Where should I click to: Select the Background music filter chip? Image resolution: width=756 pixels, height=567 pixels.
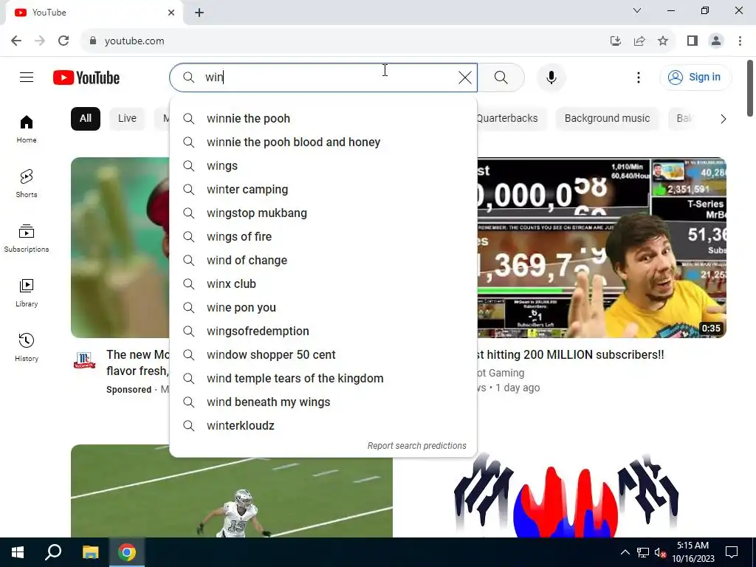click(x=607, y=119)
